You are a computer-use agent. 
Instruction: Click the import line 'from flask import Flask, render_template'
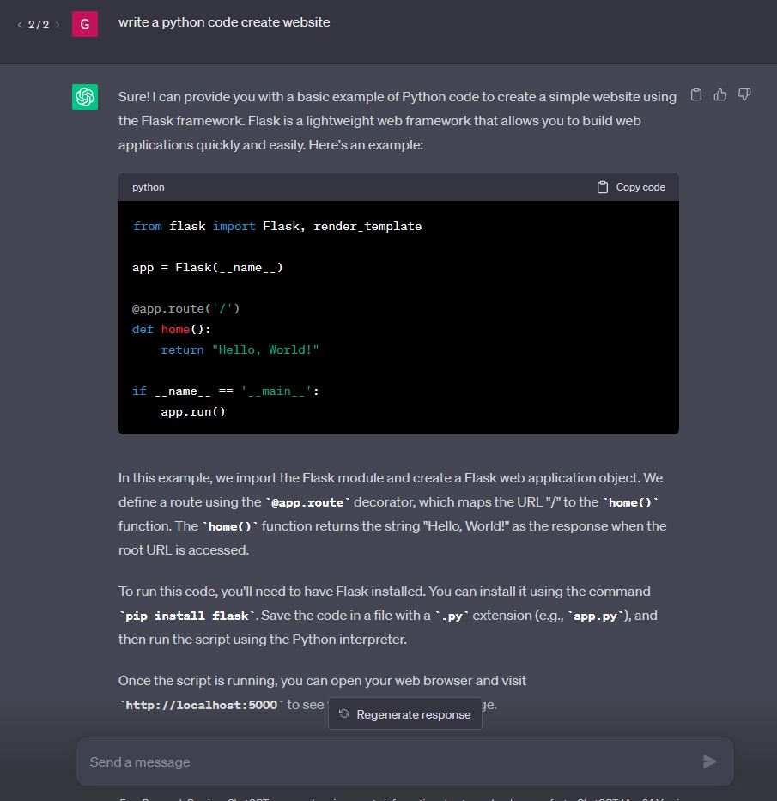coord(276,227)
